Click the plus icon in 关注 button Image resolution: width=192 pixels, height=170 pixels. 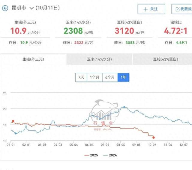pyautogui.click(x=145, y=9)
